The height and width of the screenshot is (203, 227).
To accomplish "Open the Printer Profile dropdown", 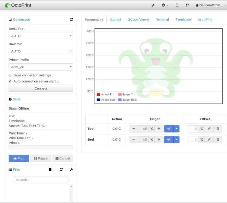I will tap(41, 67).
